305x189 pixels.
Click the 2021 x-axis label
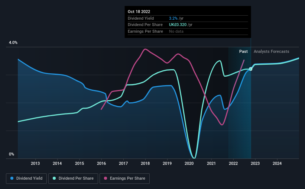coord(211,163)
